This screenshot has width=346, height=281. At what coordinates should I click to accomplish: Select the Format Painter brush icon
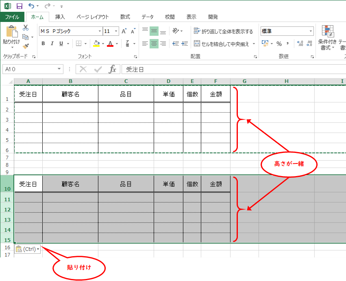(x=26, y=46)
